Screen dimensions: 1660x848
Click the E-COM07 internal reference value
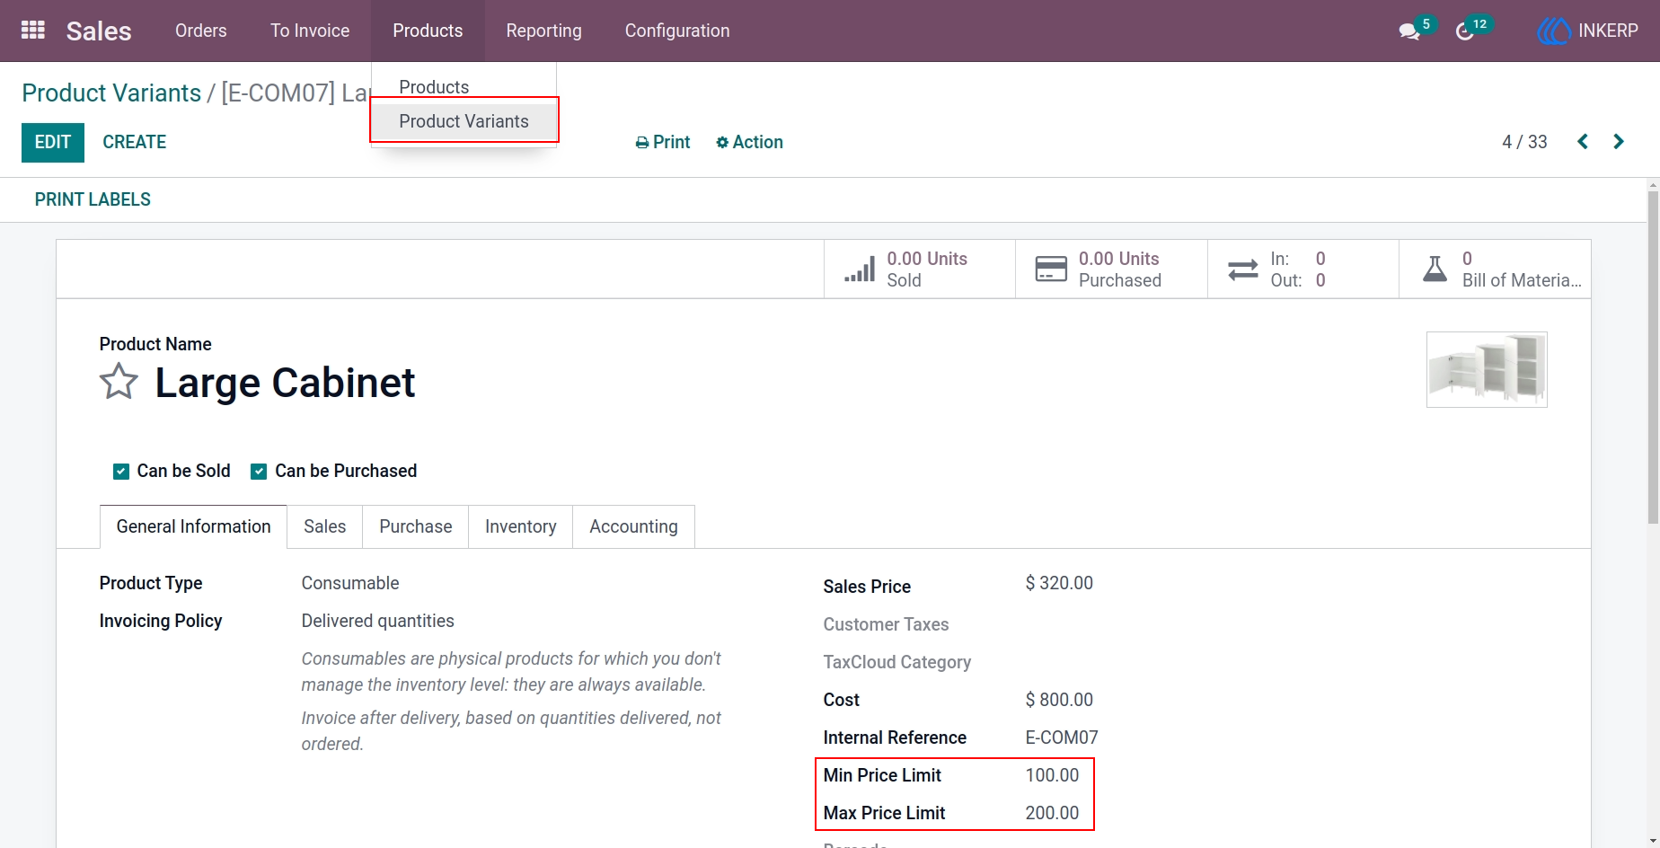coord(1062,738)
